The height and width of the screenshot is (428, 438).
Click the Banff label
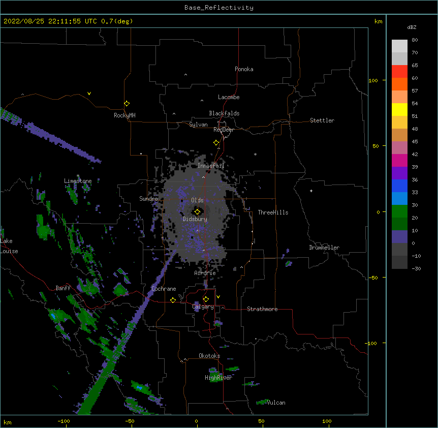(x=63, y=288)
